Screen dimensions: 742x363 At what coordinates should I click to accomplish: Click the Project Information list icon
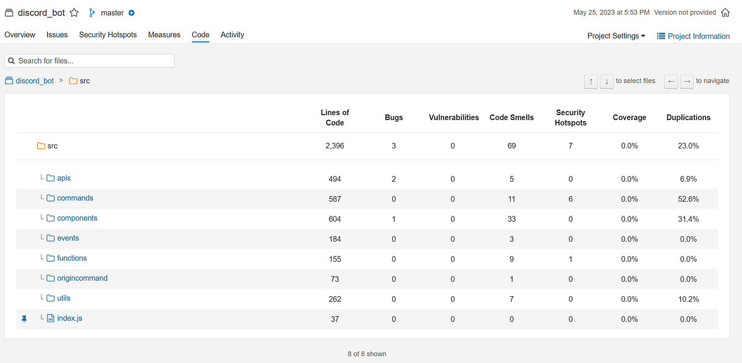coord(661,36)
